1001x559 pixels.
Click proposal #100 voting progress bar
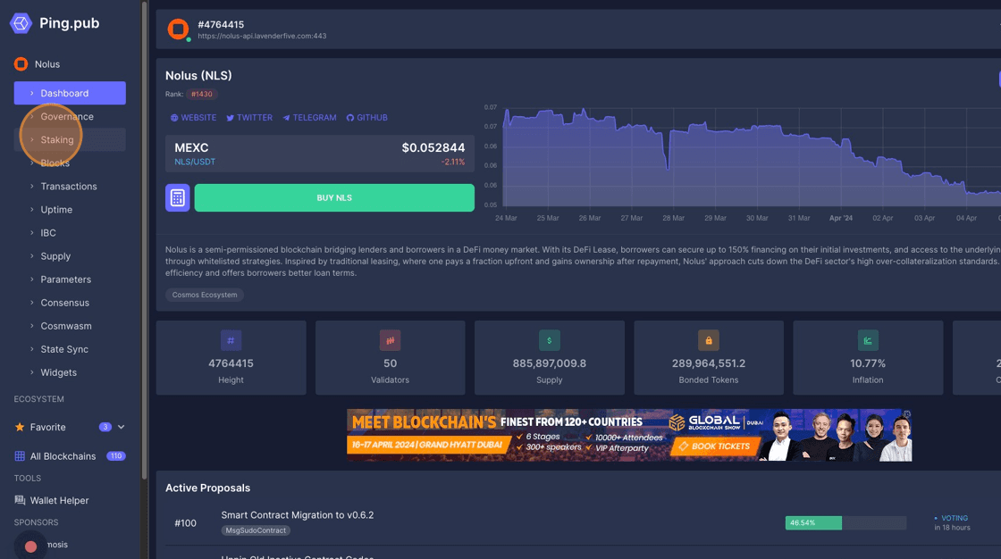845,522
